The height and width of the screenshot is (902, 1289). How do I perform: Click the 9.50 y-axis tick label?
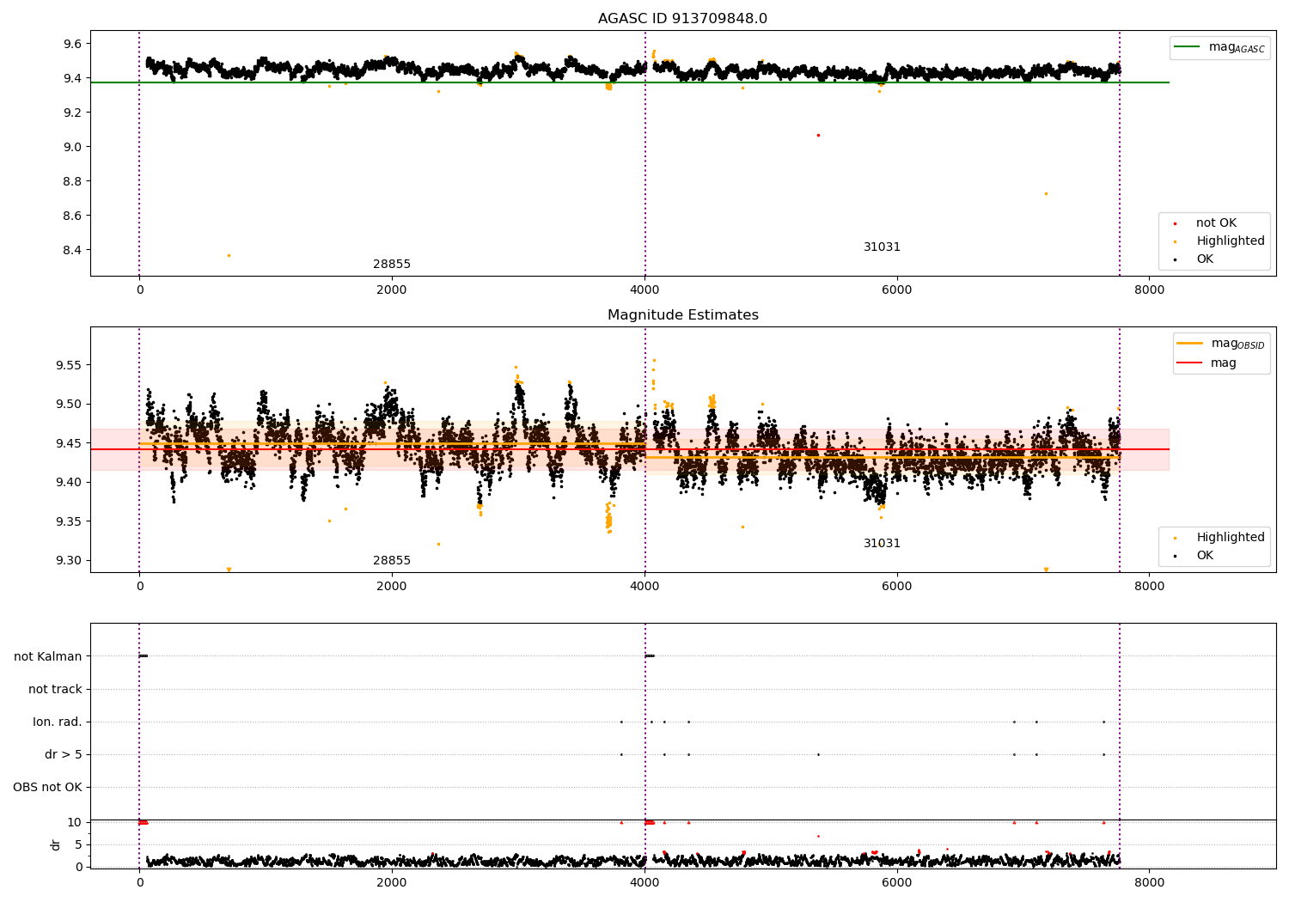(x=69, y=405)
